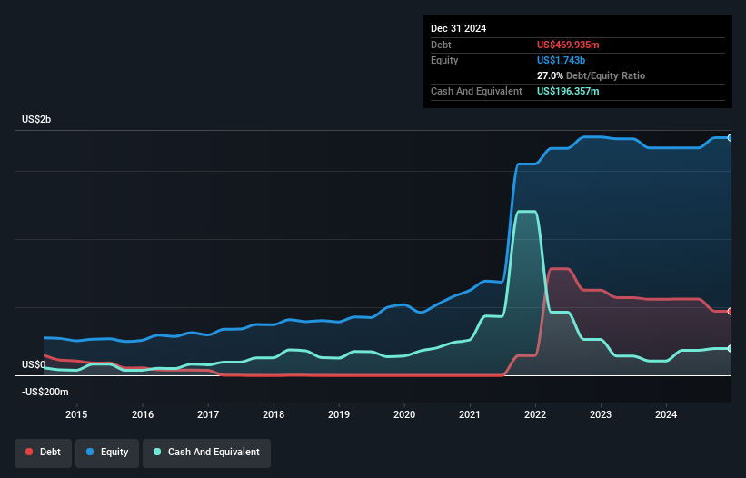Click the 2018 x-axis label
Viewport: 746px width, 478px height.
pos(274,414)
